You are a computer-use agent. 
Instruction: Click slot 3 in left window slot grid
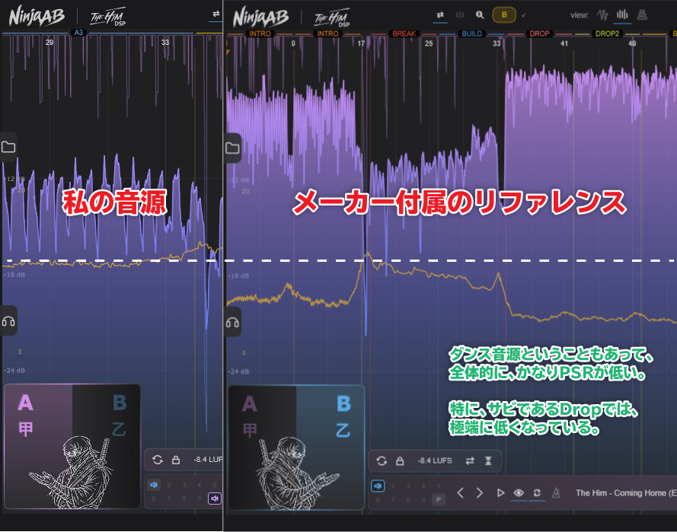(184, 485)
